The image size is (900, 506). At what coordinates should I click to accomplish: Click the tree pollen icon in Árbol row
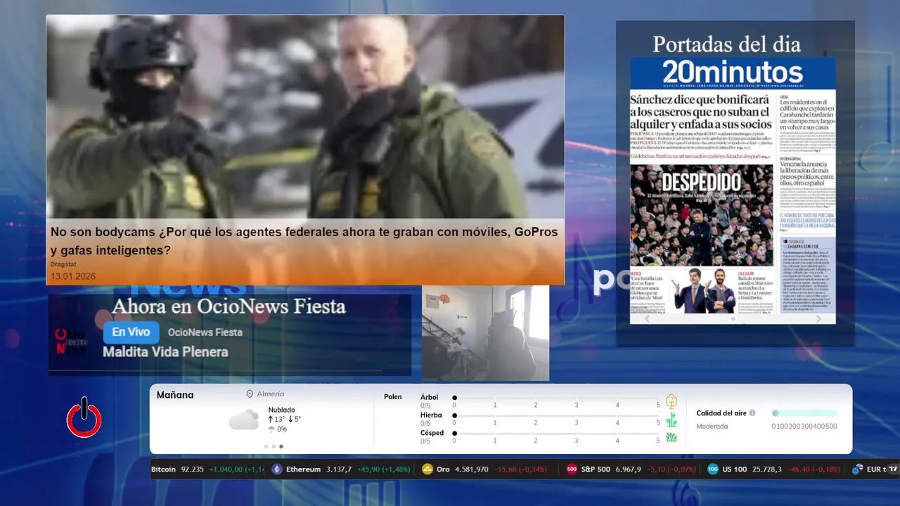tap(671, 401)
